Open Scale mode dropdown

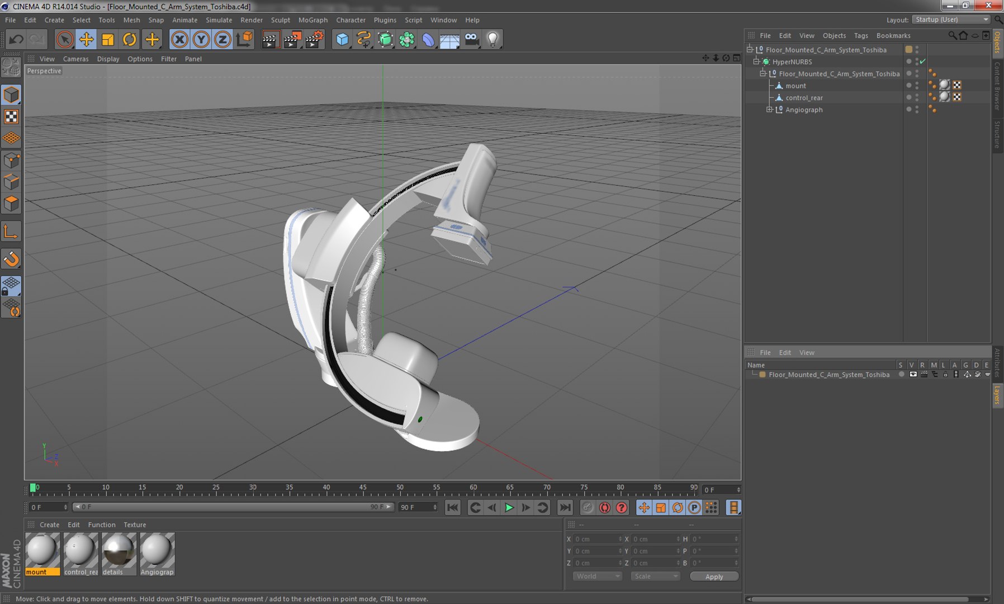click(x=655, y=577)
